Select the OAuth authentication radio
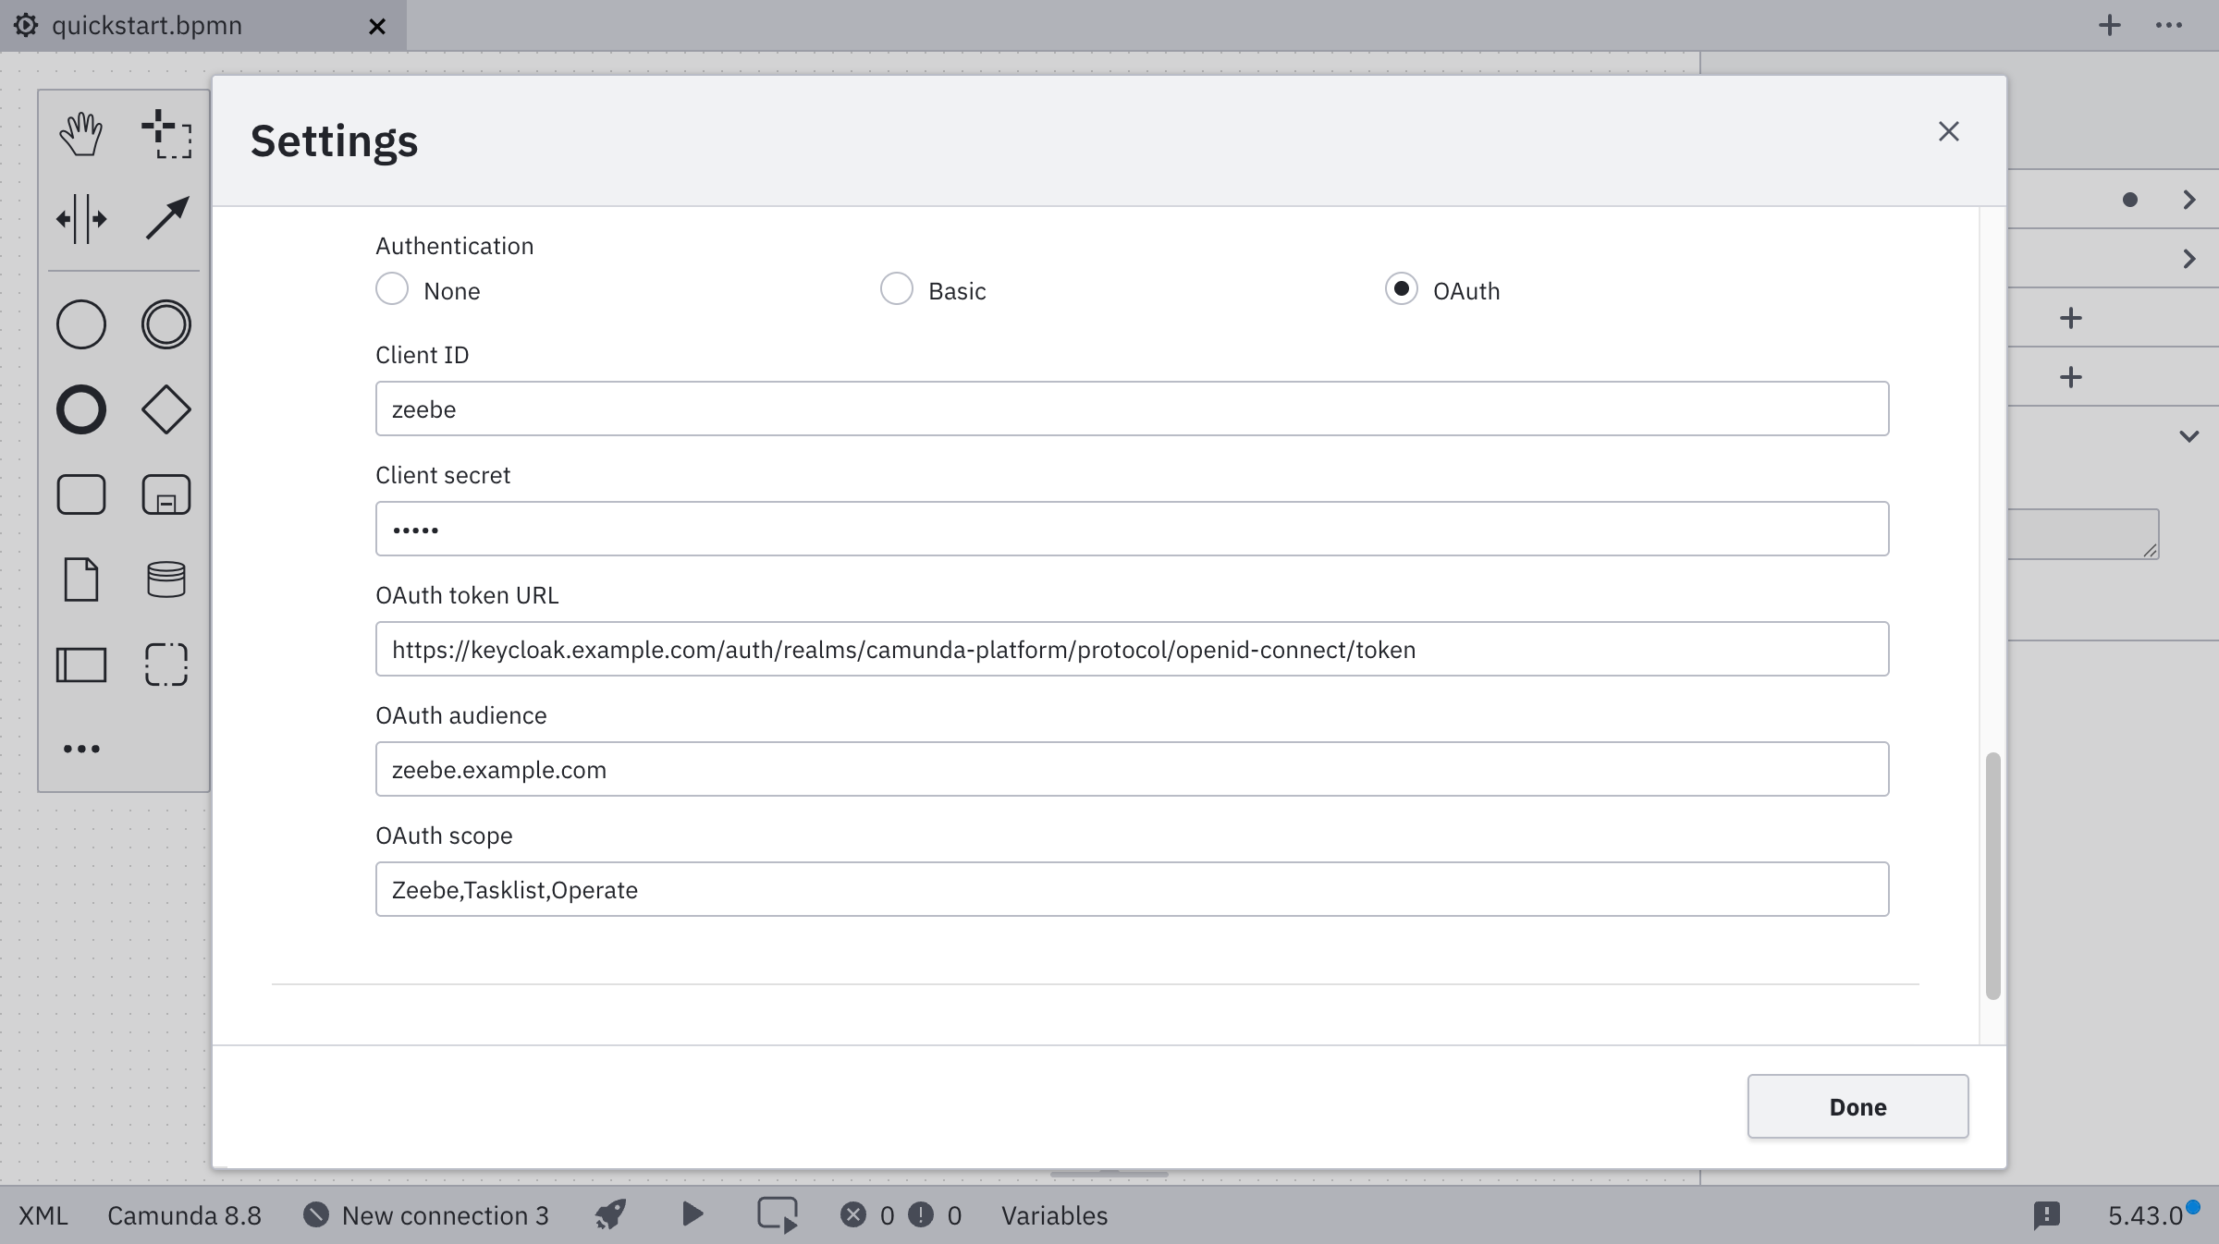 [1401, 289]
